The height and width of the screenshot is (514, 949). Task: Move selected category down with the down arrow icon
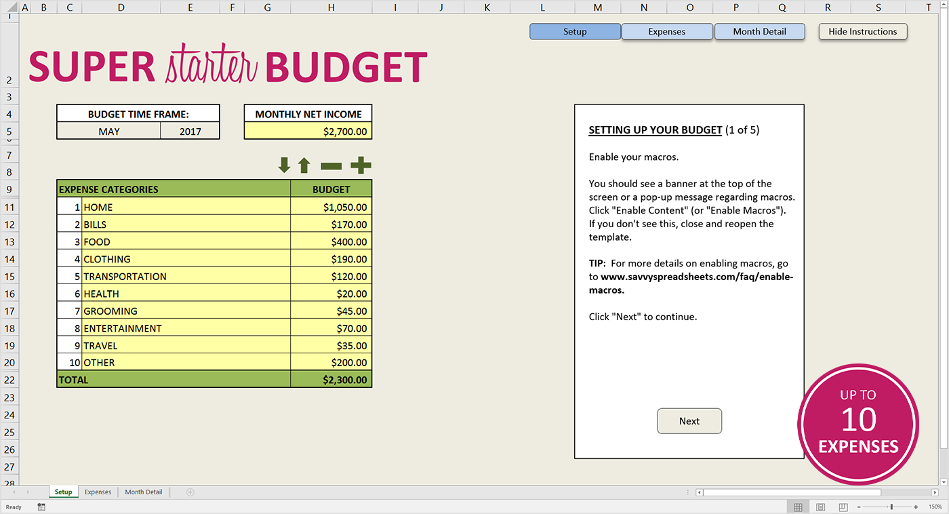[x=284, y=165]
